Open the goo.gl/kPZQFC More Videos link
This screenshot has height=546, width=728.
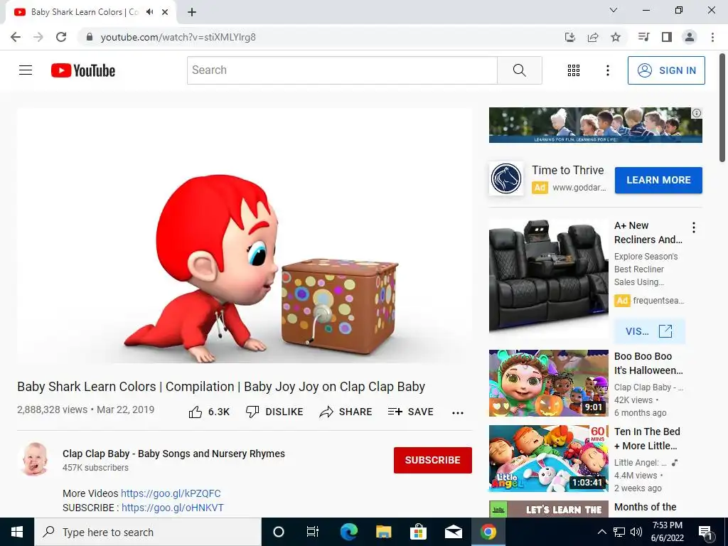pyautogui.click(x=171, y=493)
